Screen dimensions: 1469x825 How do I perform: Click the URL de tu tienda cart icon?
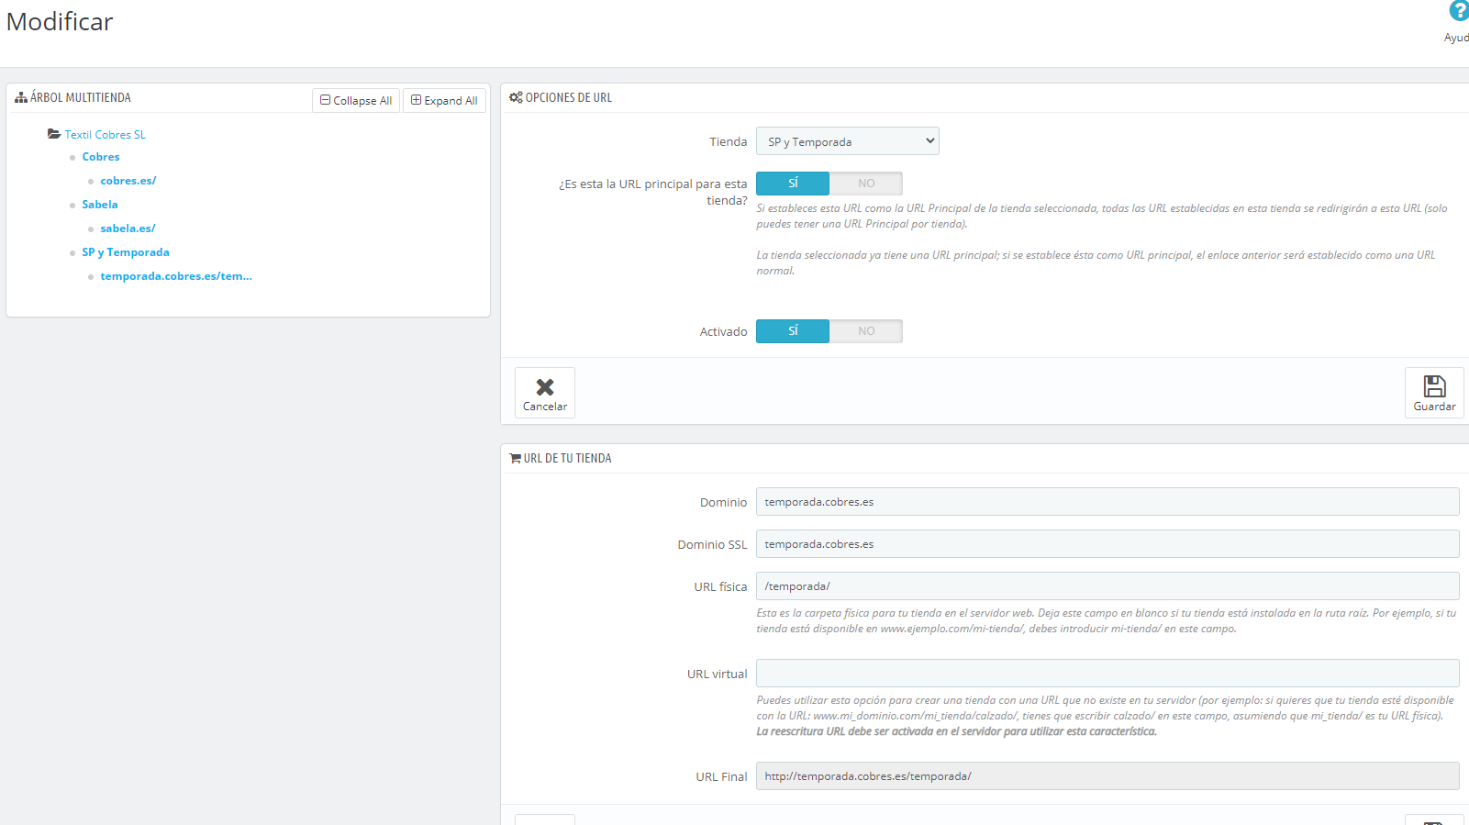(516, 458)
